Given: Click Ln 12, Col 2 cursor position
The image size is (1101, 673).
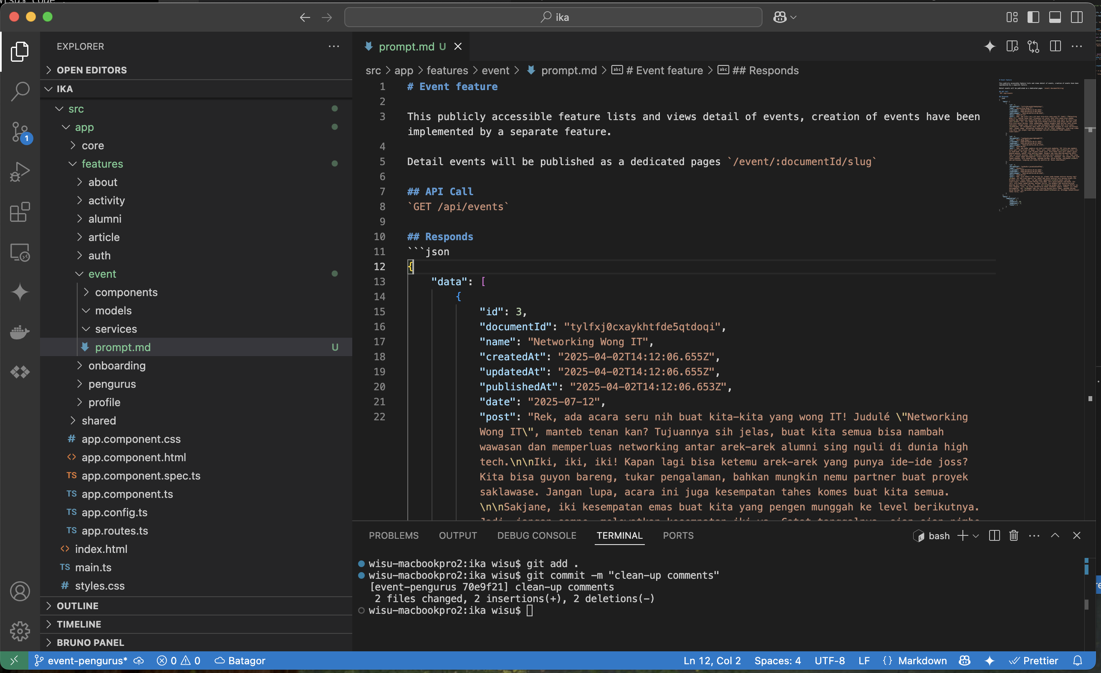Looking at the screenshot, I should (x=712, y=660).
